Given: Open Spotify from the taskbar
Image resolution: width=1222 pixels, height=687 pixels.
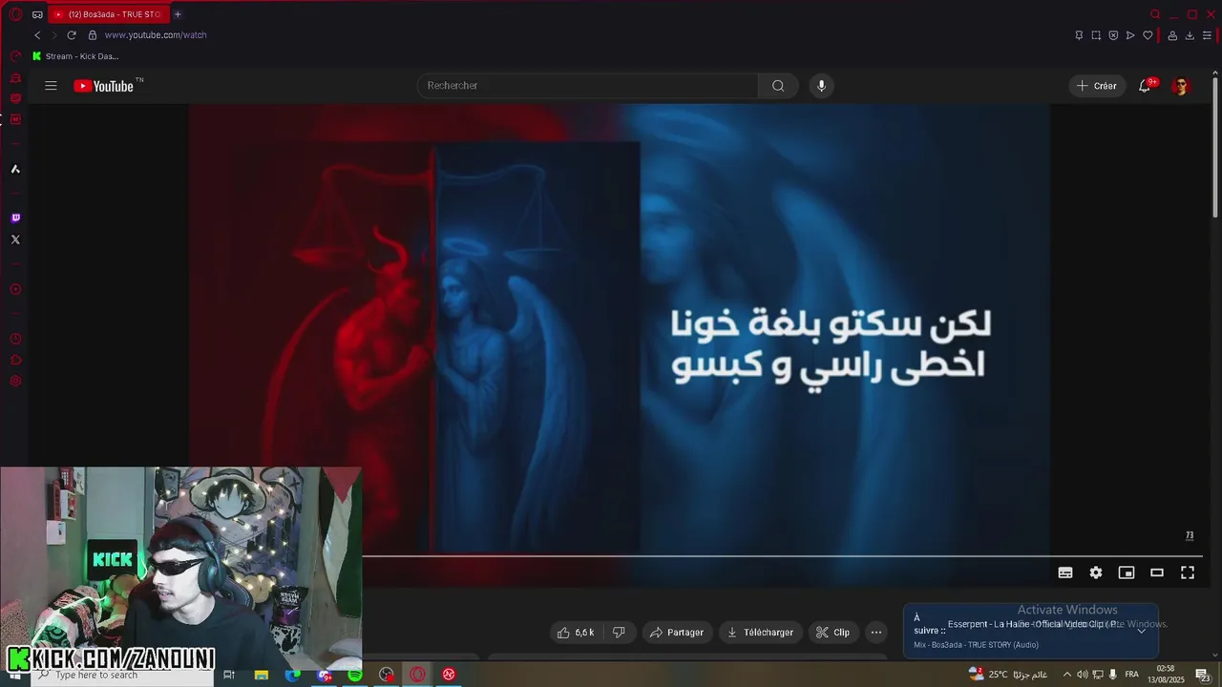Looking at the screenshot, I should coord(355,675).
